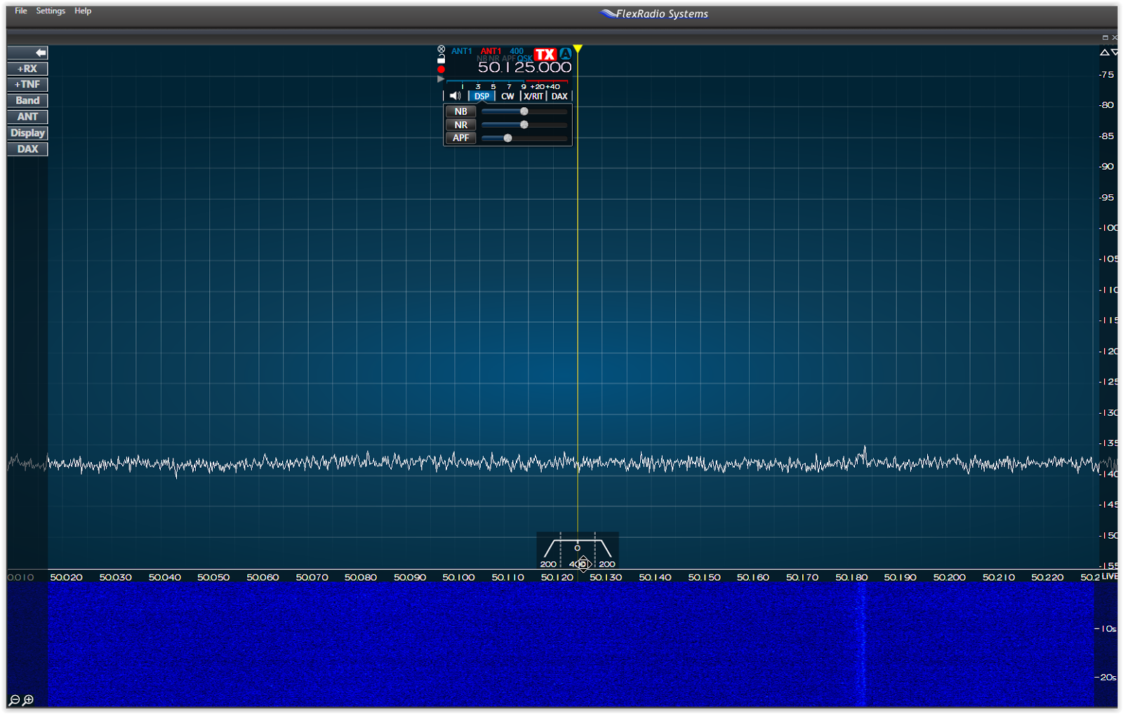The height and width of the screenshot is (714, 1123).
Task: Click the red TX indicator on slice A
Action: pyautogui.click(x=544, y=54)
